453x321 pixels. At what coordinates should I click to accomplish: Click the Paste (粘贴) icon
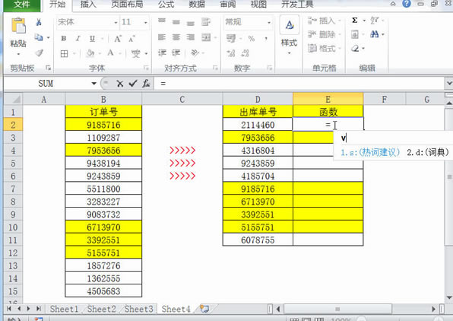pyautogui.click(x=18, y=26)
